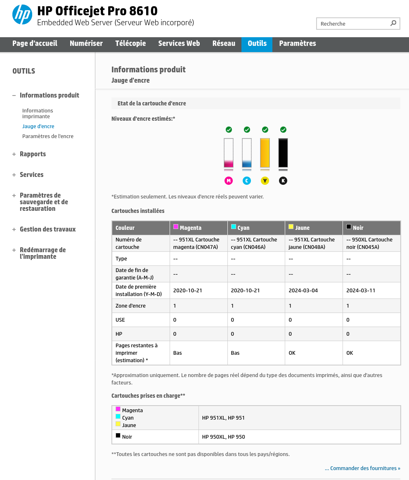Click the search magnifier icon
Screen dimensions: 409x480
coord(393,23)
